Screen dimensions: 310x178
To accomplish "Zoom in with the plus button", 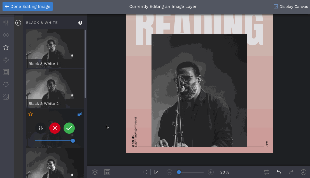I will point(211,172).
